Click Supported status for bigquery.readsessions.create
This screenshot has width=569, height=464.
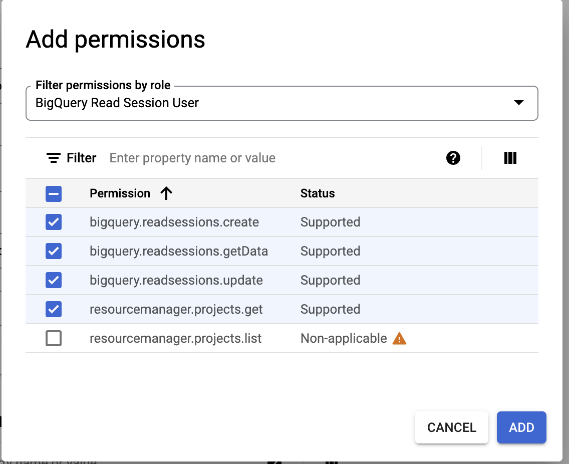click(x=330, y=222)
